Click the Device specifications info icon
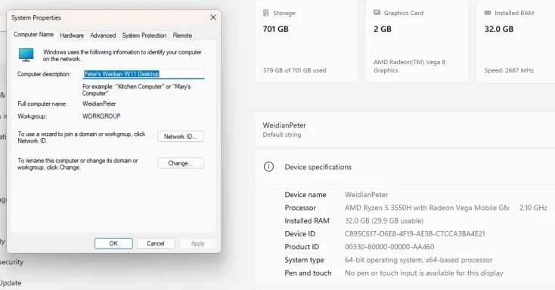Viewport: 555px width, 290px height. pyautogui.click(x=268, y=167)
